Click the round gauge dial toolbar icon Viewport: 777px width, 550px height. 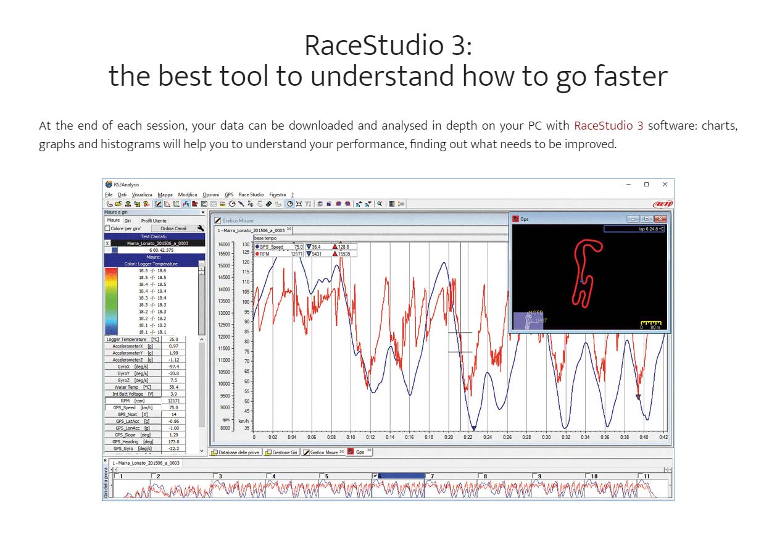click(232, 204)
